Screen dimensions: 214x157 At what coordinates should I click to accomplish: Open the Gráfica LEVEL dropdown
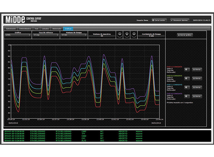coord(18,36)
